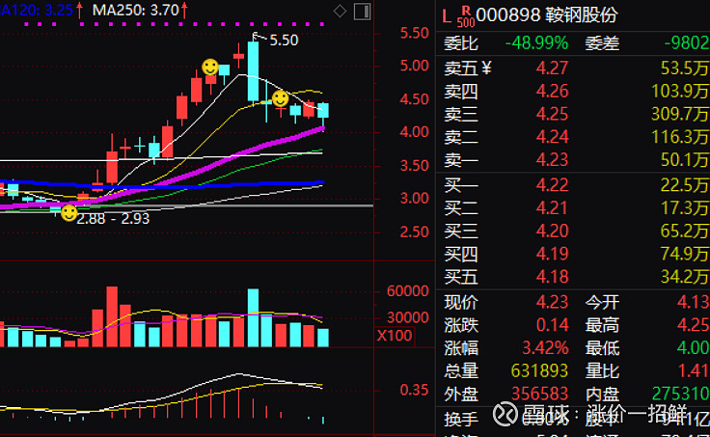Viewport: 710px width, 437px height.
Task: Click the 卖四 volume 103.9万
Action: point(680,91)
